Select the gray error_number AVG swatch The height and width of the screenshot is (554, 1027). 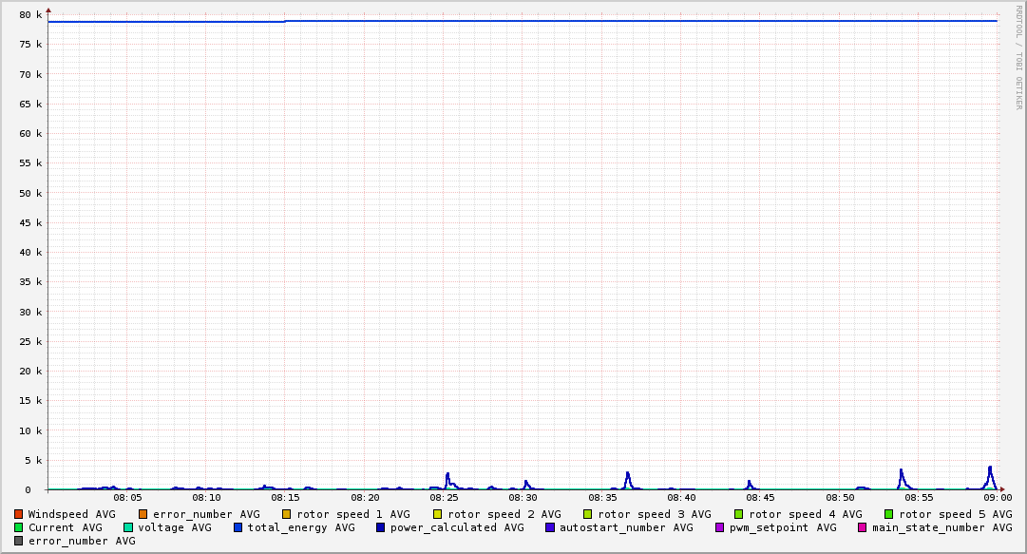coord(19,541)
